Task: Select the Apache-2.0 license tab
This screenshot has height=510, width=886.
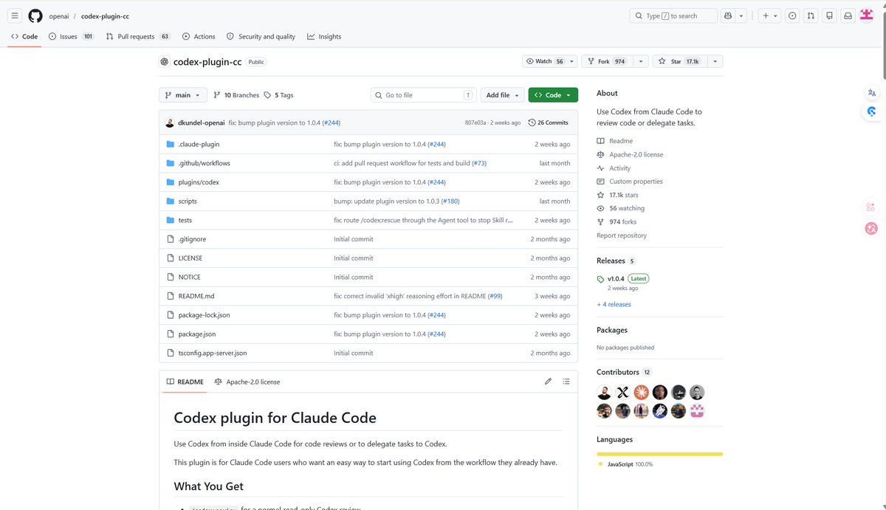Action: coord(247,382)
